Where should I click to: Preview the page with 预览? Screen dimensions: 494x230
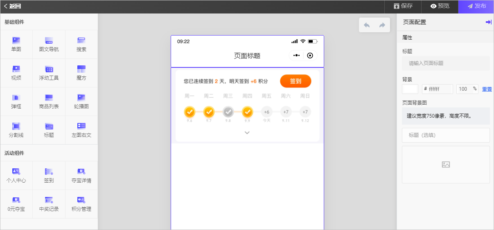point(440,6)
